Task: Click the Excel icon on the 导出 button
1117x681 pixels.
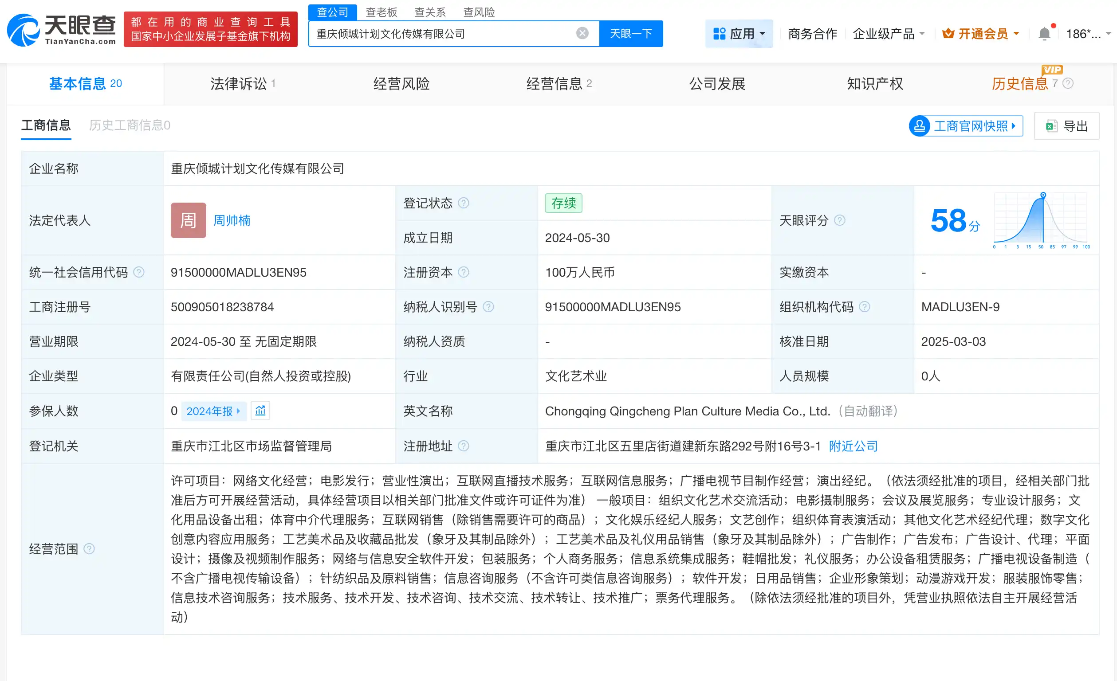Action: (x=1053, y=125)
